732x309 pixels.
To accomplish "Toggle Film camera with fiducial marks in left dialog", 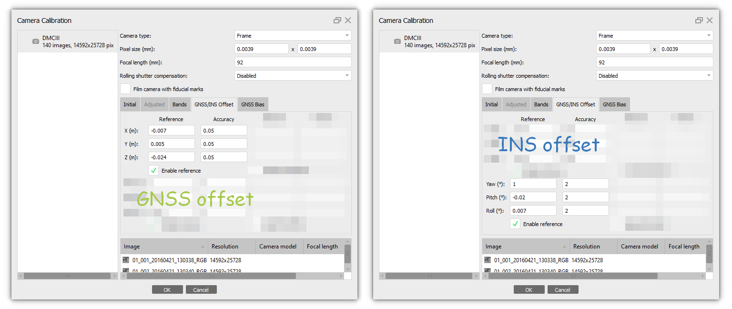I will coord(125,89).
